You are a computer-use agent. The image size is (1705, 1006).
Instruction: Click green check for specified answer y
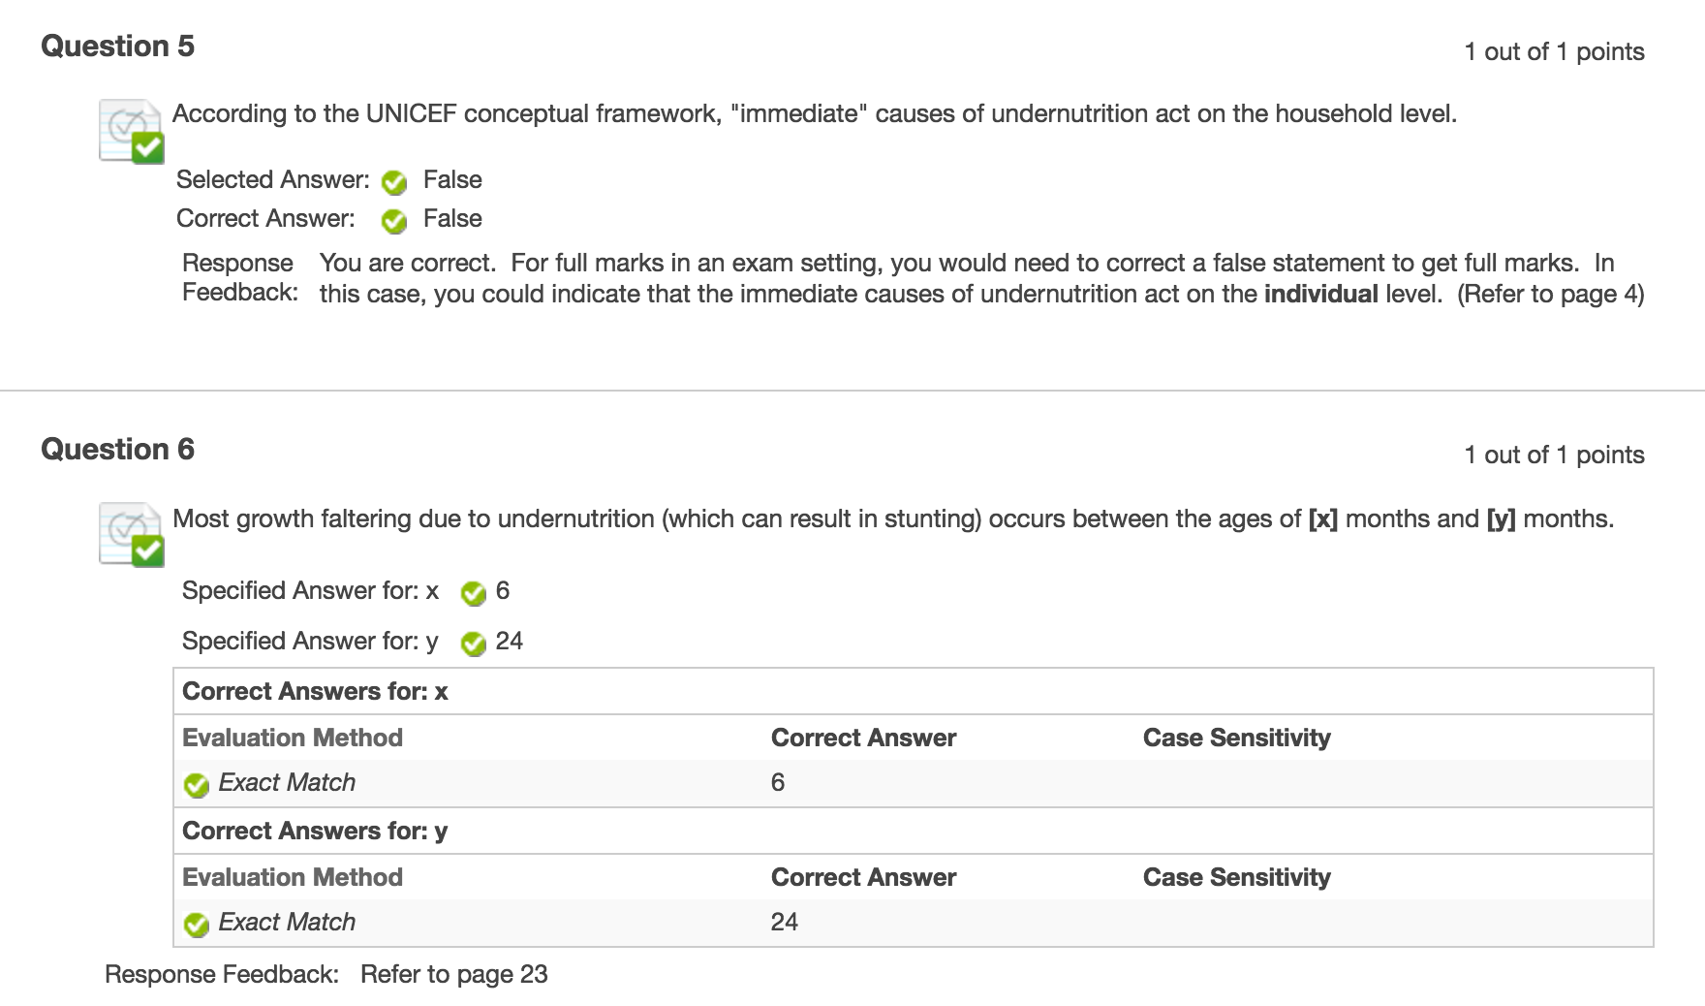474,644
